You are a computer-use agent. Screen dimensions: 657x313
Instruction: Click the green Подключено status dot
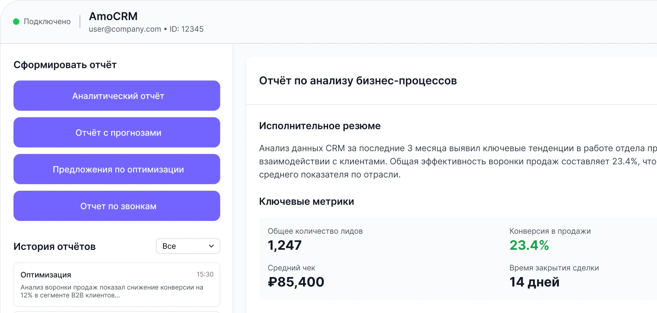coord(16,21)
